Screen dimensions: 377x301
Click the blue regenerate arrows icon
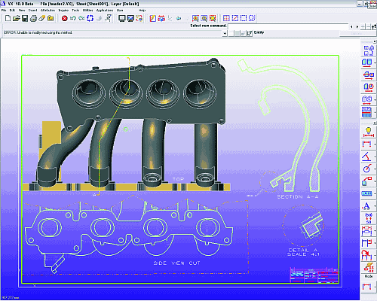click(90, 18)
